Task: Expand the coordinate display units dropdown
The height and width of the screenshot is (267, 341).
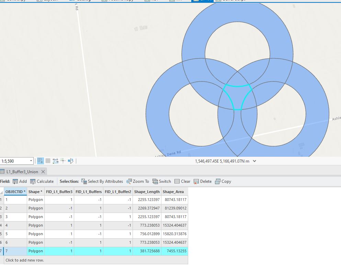Action: tap(254, 161)
